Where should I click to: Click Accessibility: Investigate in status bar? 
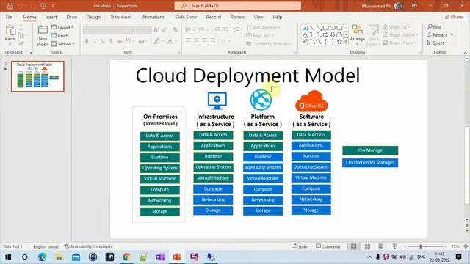coord(89,246)
